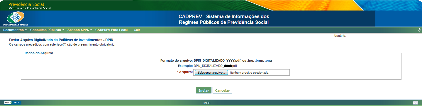422x106 pixels.
Task: Click the MPS footer text
Action: point(207,103)
